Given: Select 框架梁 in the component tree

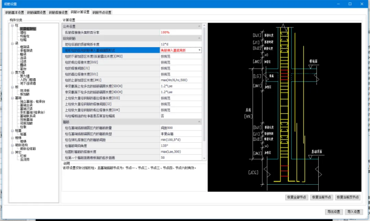Looking at the screenshot, I should coord(25,47).
